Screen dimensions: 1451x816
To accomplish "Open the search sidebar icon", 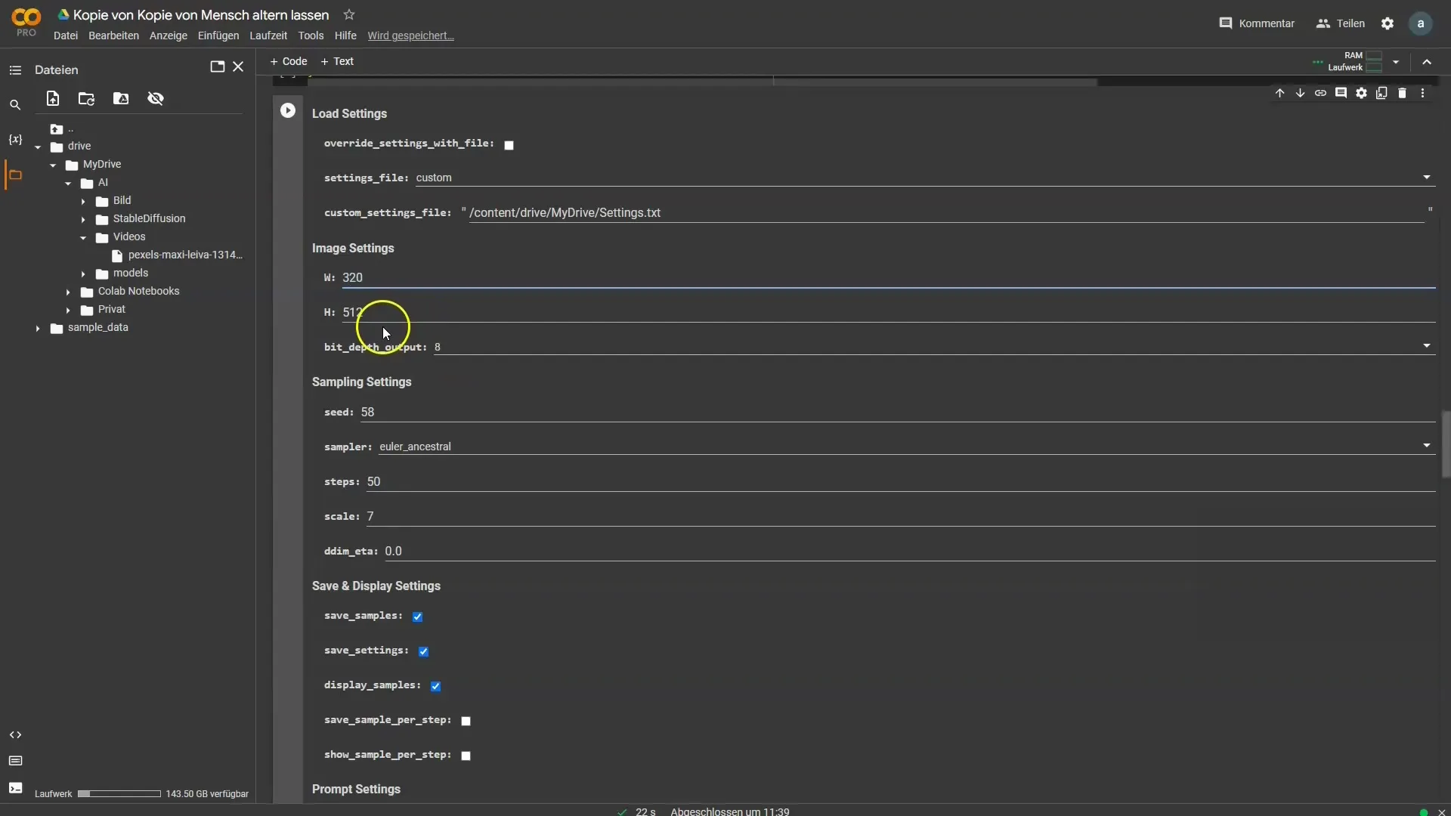I will coord(15,105).
